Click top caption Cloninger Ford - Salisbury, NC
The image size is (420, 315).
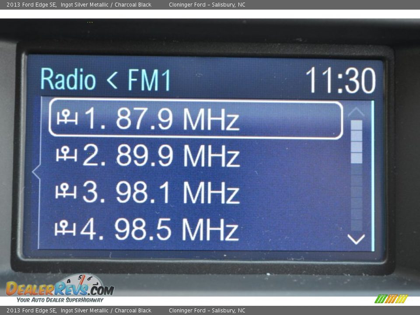pyautogui.click(x=207, y=4)
